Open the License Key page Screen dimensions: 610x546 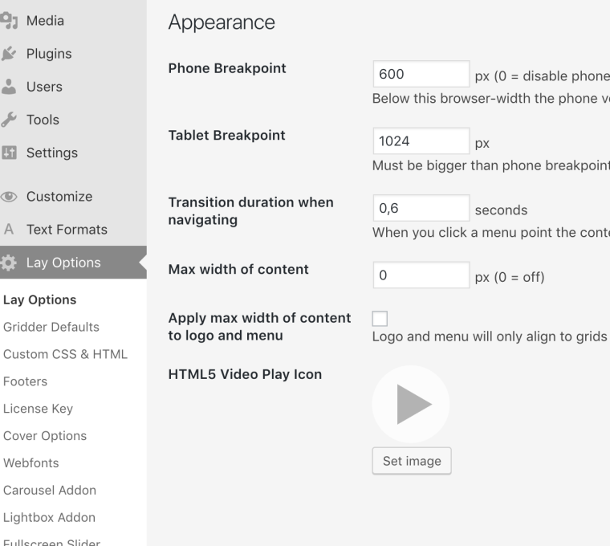tap(38, 409)
